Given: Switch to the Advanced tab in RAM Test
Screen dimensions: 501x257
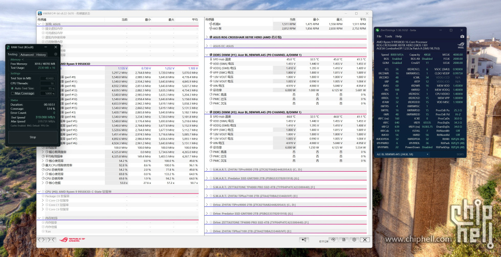Looking at the screenshot, I should (27, 55).
